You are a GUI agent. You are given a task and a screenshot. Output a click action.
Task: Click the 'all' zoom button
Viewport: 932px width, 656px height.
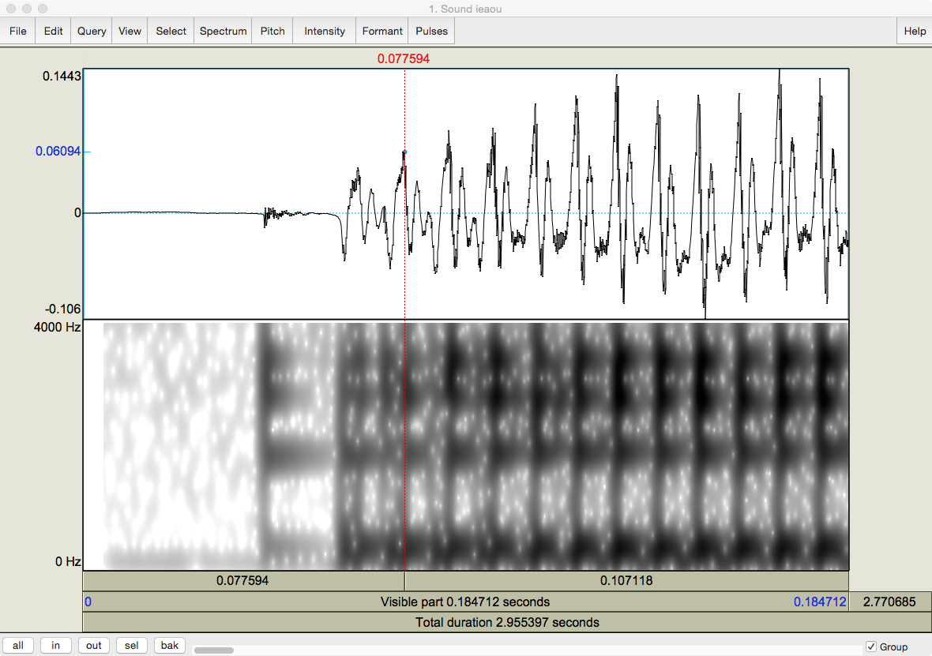pyautogui.click(x=18, y=645)
